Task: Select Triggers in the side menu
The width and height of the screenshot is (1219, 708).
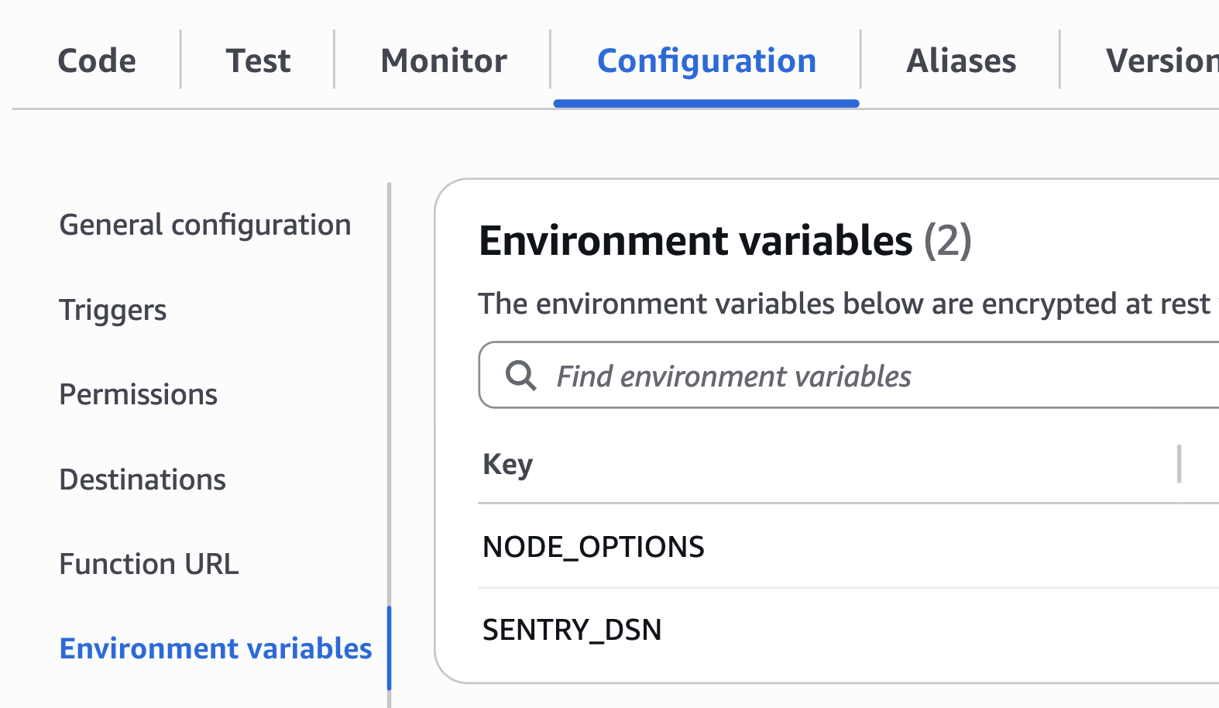Action: (x=113, y=310)
